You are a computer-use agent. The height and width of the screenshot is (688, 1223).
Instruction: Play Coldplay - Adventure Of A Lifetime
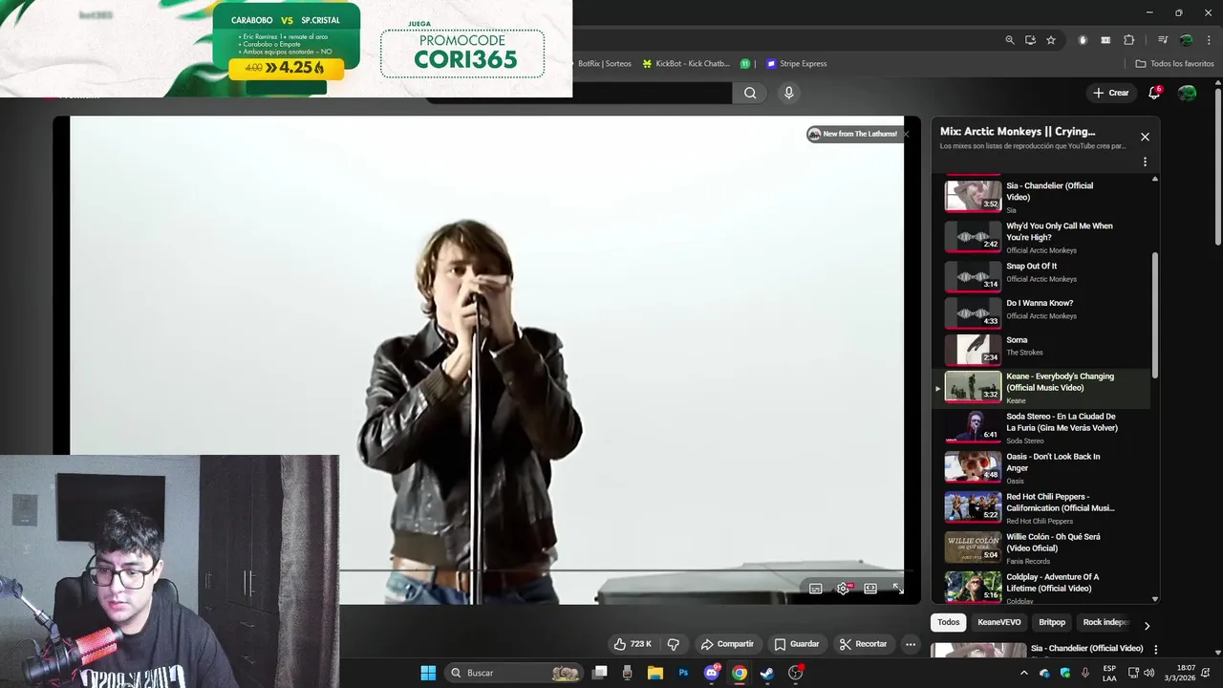click(1041, 587)
